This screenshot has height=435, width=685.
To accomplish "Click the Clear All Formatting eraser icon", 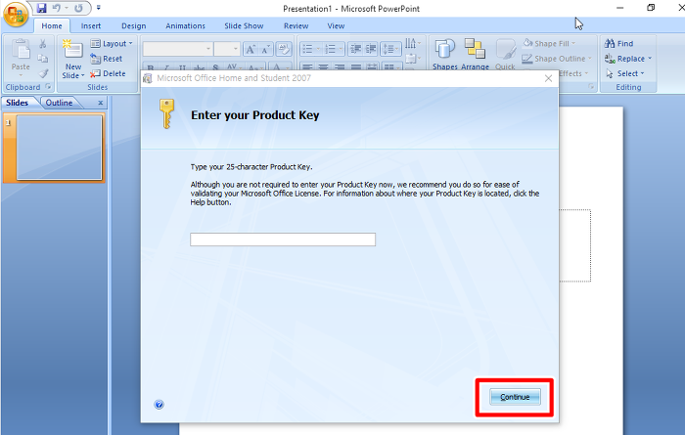I will tap(284, 49).
